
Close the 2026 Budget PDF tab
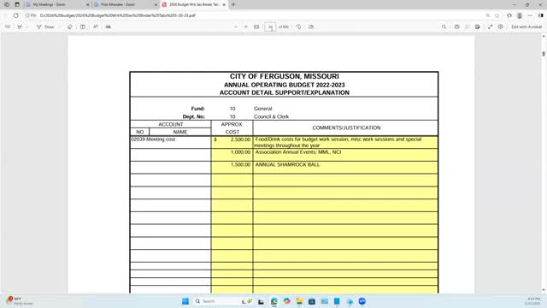pos(224,4)
